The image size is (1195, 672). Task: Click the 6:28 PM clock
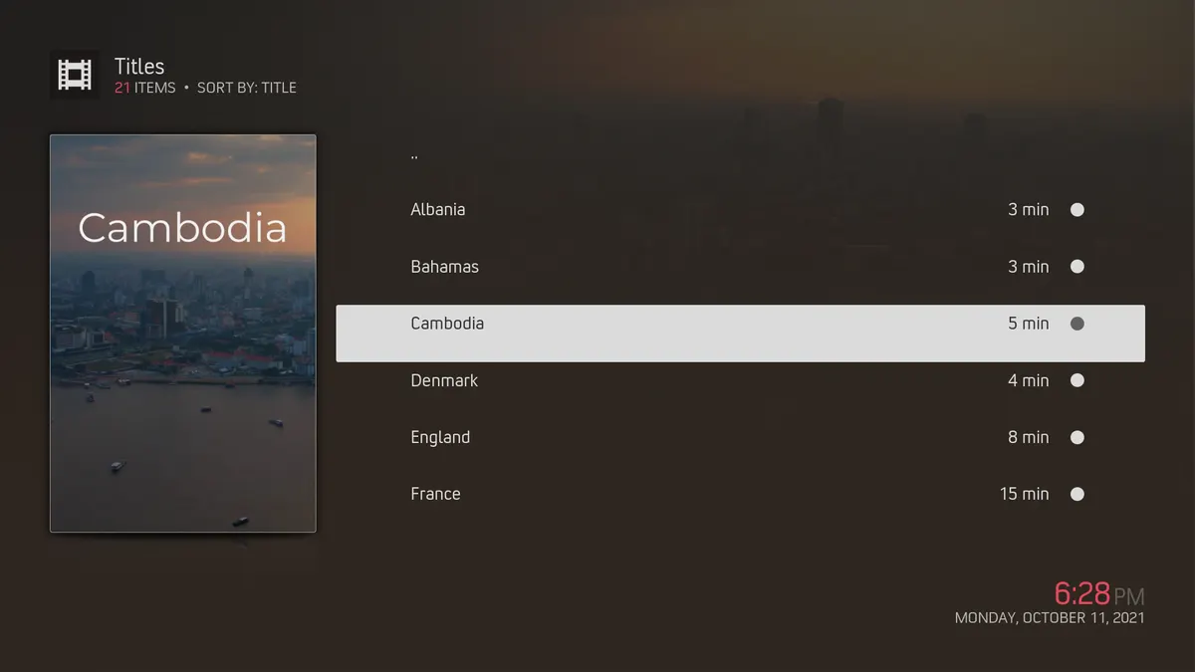[1099, 594]
